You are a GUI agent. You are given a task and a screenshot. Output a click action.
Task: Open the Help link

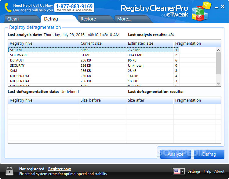[207, 171]
